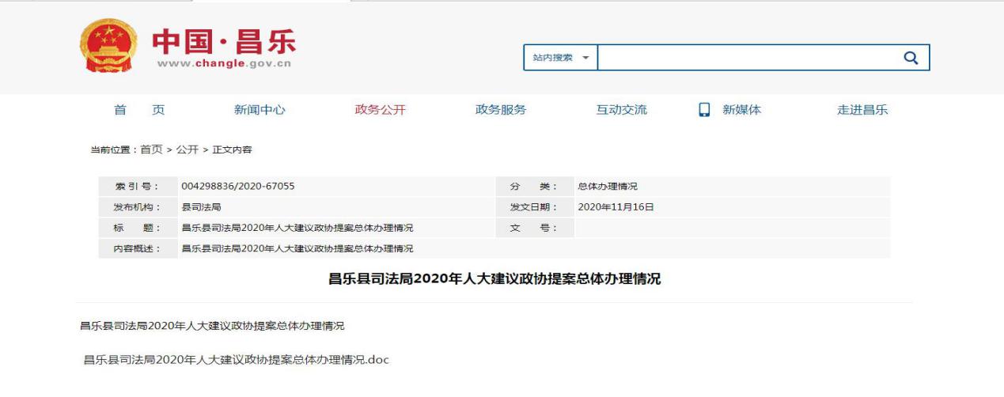This screenshot has width=1004, height=397.
Task: Go to 首页 in navigation bar
Action: [139, 110]
